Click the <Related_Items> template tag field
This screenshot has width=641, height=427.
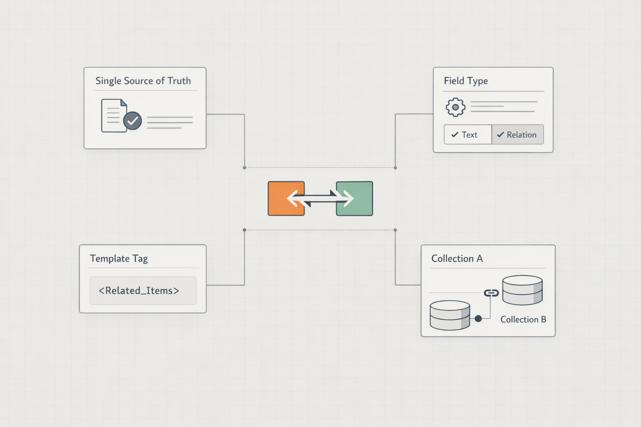point(143,291)
